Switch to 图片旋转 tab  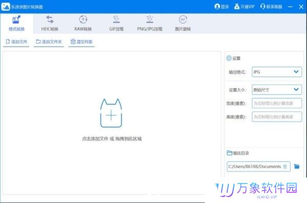pyautogui.click(x=183, y=23)
